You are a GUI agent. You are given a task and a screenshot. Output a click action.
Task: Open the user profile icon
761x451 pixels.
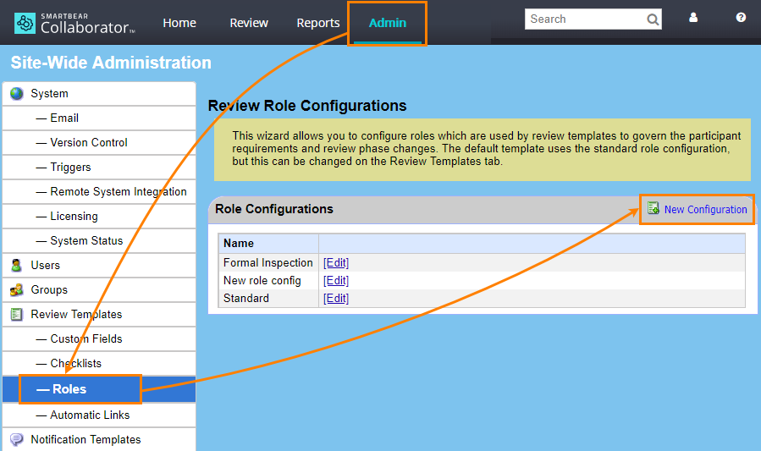point(693,18)
